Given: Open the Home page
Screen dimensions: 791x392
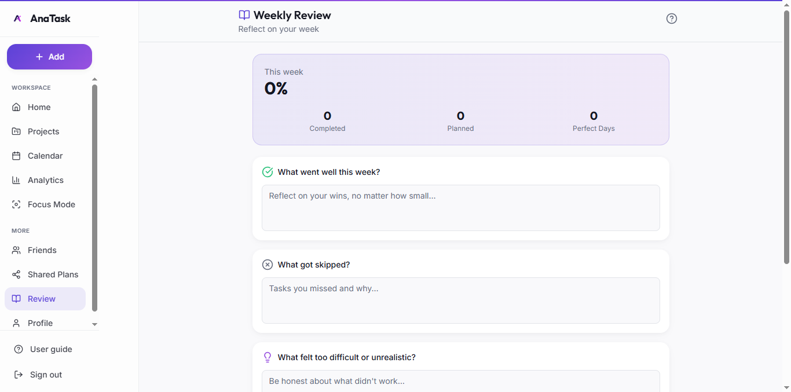Looking at the screenshot, I should click(x=45, y=107).
